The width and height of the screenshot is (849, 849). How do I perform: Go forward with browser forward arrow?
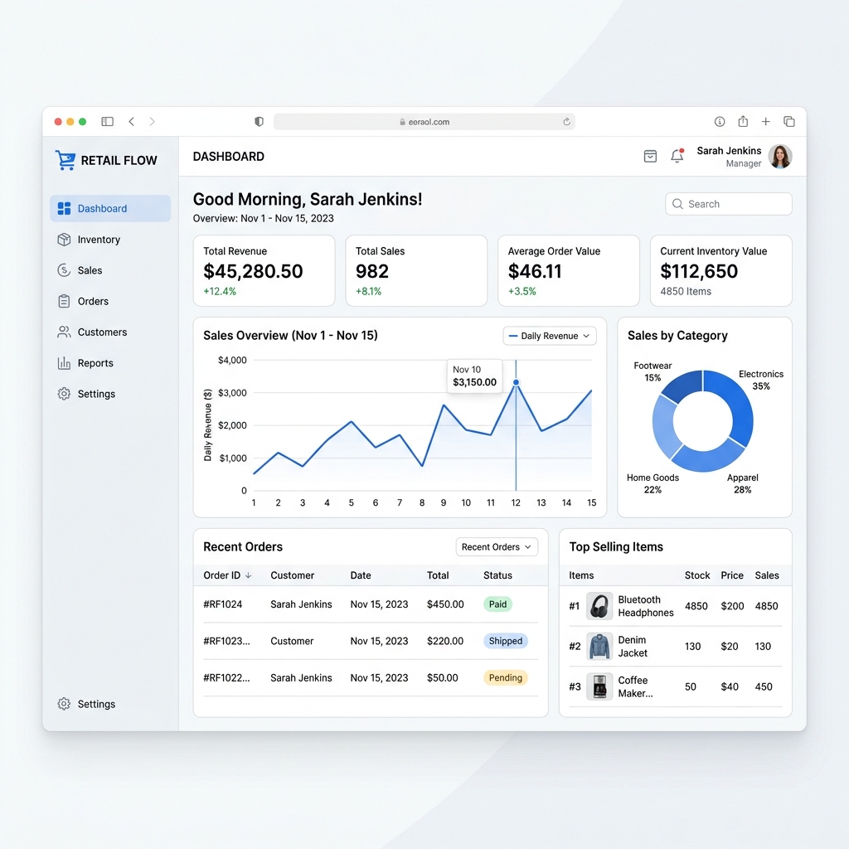(153, 121)
